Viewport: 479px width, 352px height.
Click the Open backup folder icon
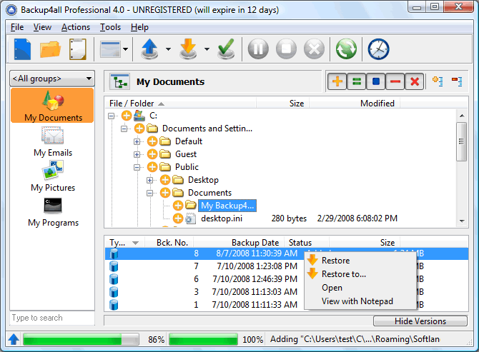[50, 50]
